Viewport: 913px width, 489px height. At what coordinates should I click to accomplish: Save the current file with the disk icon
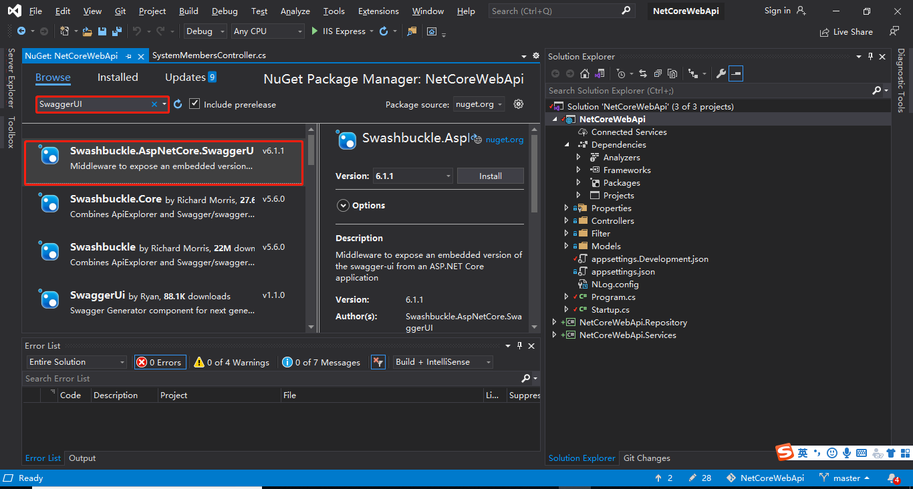102,31
